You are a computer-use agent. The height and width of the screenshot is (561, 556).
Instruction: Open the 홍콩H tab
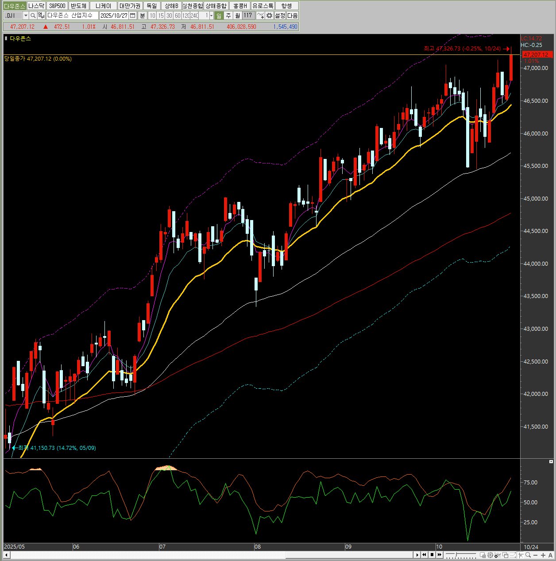[x=240, y=6]
